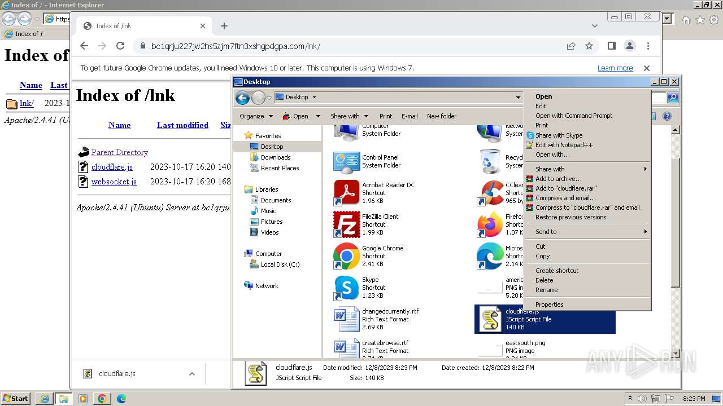The image size is (723, 406).
Task: Click the Chrome address bar URL
Action: (x=236, y=46)
